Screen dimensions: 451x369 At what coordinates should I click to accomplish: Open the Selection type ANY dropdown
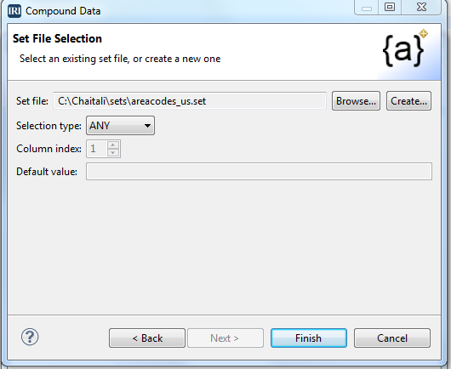click(x=120, y=126)
